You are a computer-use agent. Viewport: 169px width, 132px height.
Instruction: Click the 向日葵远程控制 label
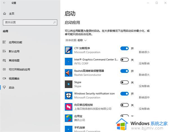tap(84, 105)
